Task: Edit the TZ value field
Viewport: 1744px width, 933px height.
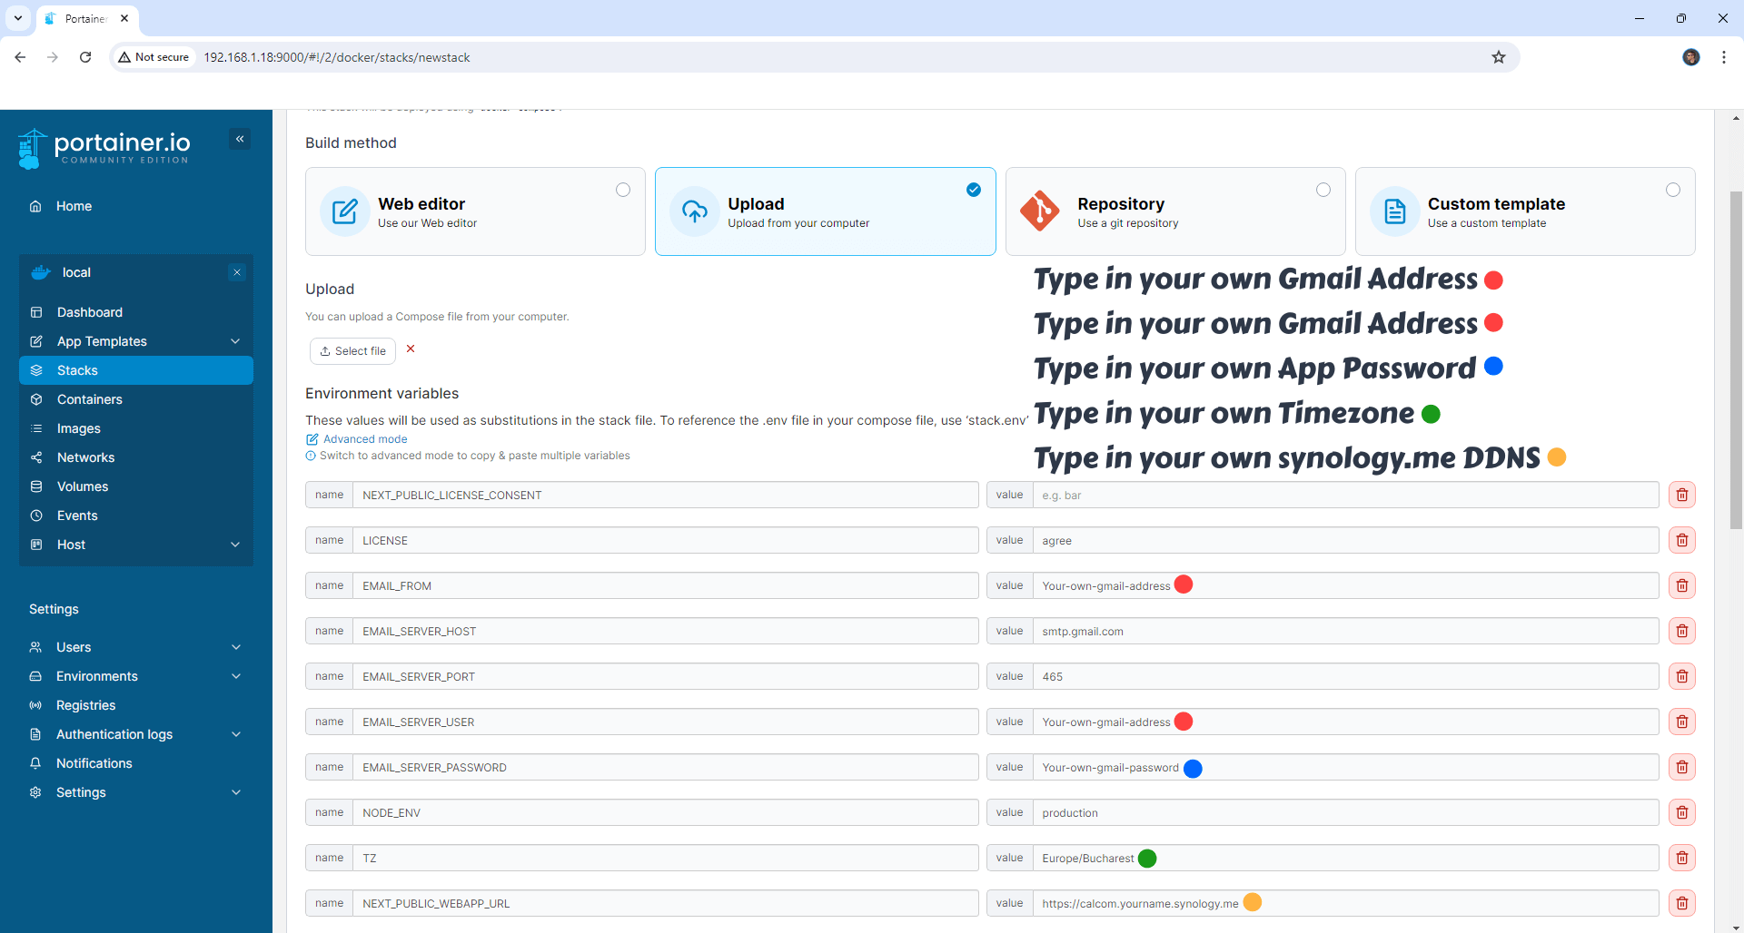Action: tap(1345, 858)
